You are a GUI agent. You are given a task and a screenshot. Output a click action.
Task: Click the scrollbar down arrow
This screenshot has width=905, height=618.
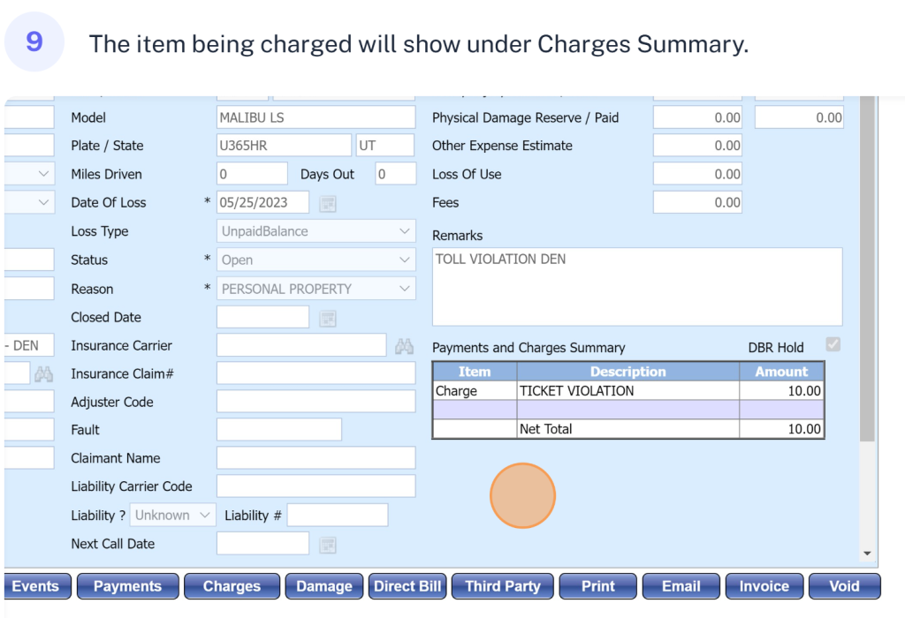click(x=867, y=554)
